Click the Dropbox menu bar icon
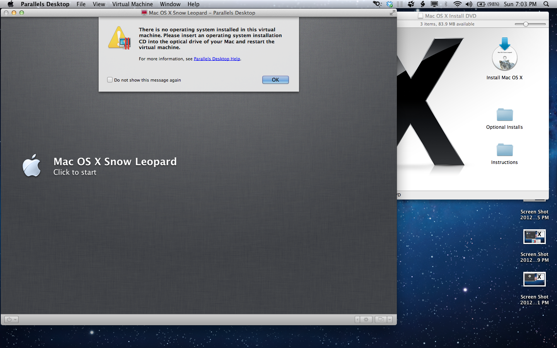This screenshot has width=557, height=348. [x=390, y=4]
